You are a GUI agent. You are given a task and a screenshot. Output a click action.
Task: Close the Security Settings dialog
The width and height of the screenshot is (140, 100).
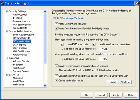point(137,3)
